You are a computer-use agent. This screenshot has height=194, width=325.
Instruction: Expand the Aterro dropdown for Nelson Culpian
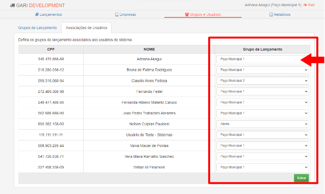click(262, 124)
